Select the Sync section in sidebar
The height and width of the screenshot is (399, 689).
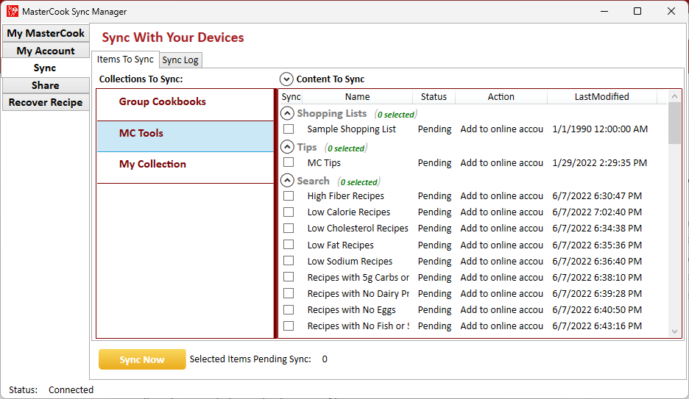45,68
